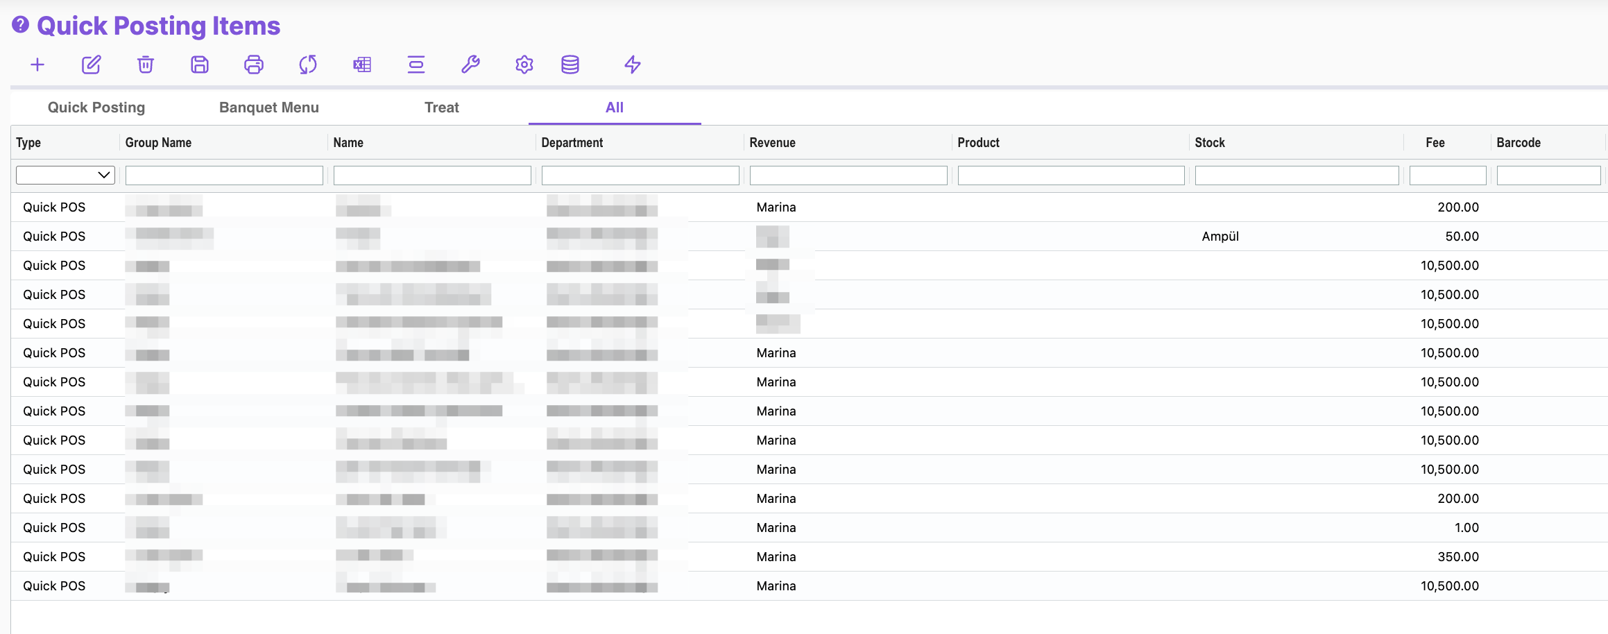Sort by the Fee column header
The height and width of the screenshot is (634, 1608).
tap(1435, 143)
